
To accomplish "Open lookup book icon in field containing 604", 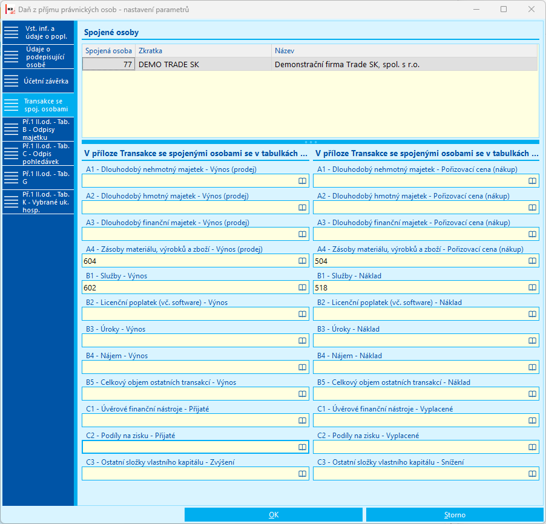I will click(302, 261).
